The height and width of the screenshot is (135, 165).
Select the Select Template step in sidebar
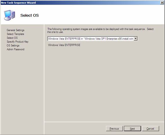(x=15, y=34)
